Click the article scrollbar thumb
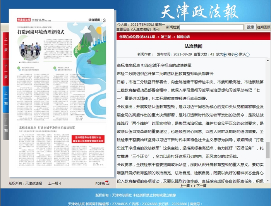The height and width of the screenshot is (206, 271). pyautogui.click(x=268, y=150)
